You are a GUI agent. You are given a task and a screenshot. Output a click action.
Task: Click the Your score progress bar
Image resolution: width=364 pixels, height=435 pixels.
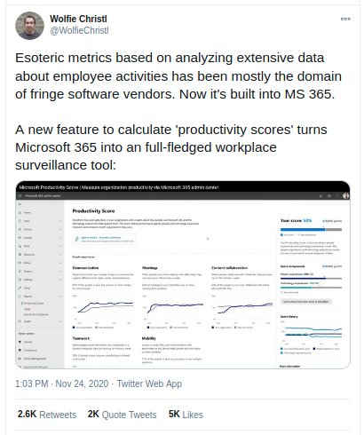tap(311, 229)
